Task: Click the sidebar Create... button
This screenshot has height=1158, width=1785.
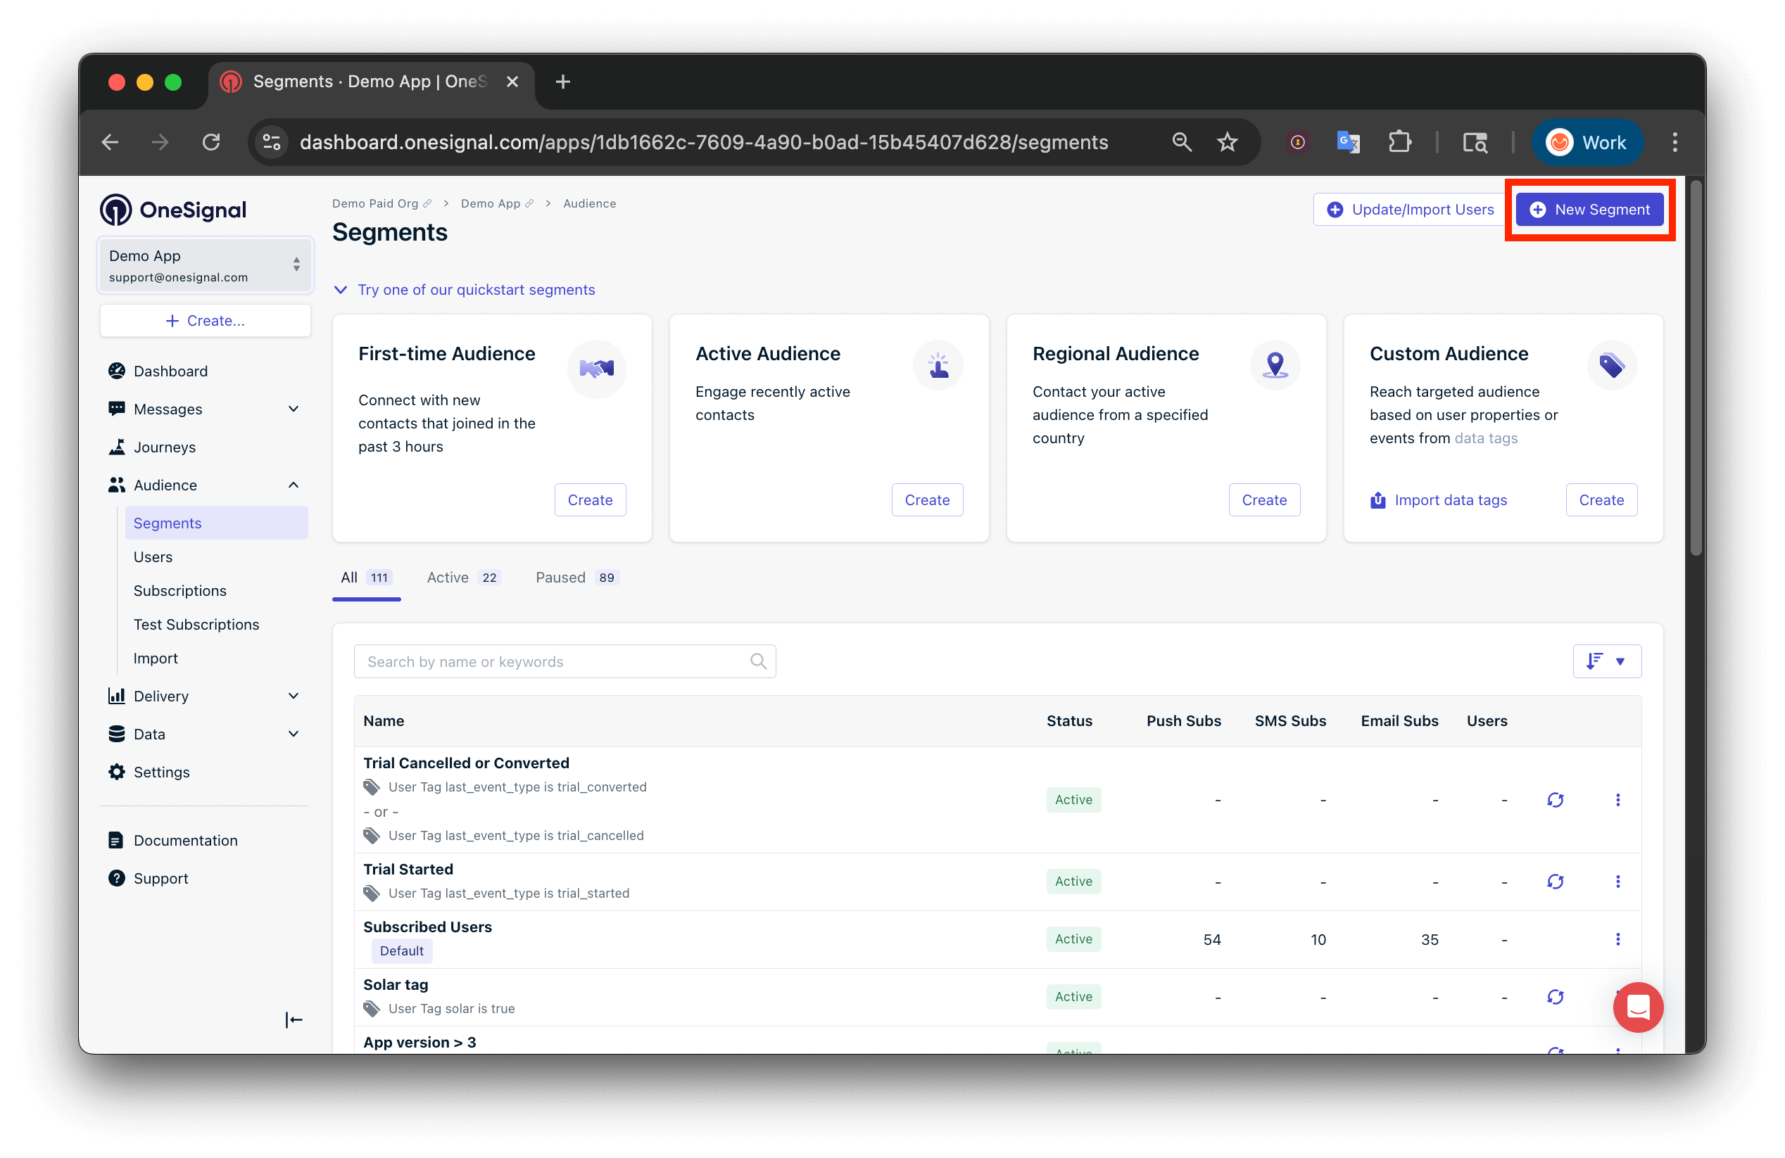Action: (205, 321)
